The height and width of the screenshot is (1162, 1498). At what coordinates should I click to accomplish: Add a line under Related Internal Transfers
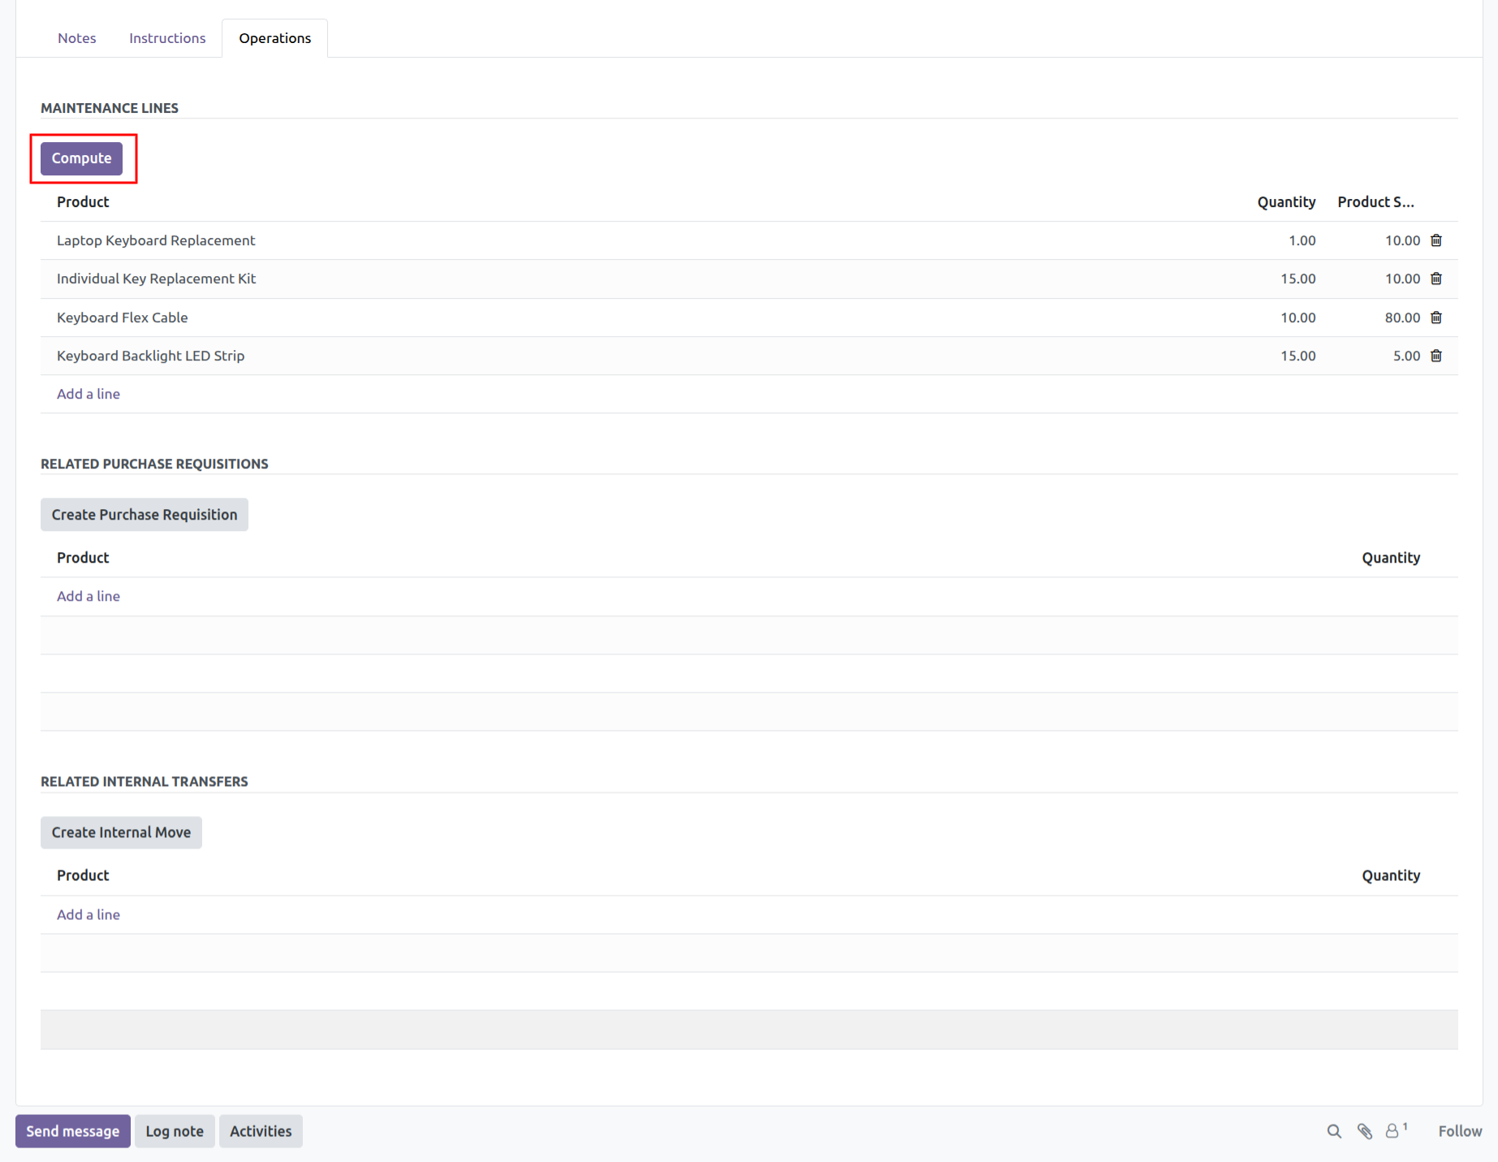click(88, 914)
